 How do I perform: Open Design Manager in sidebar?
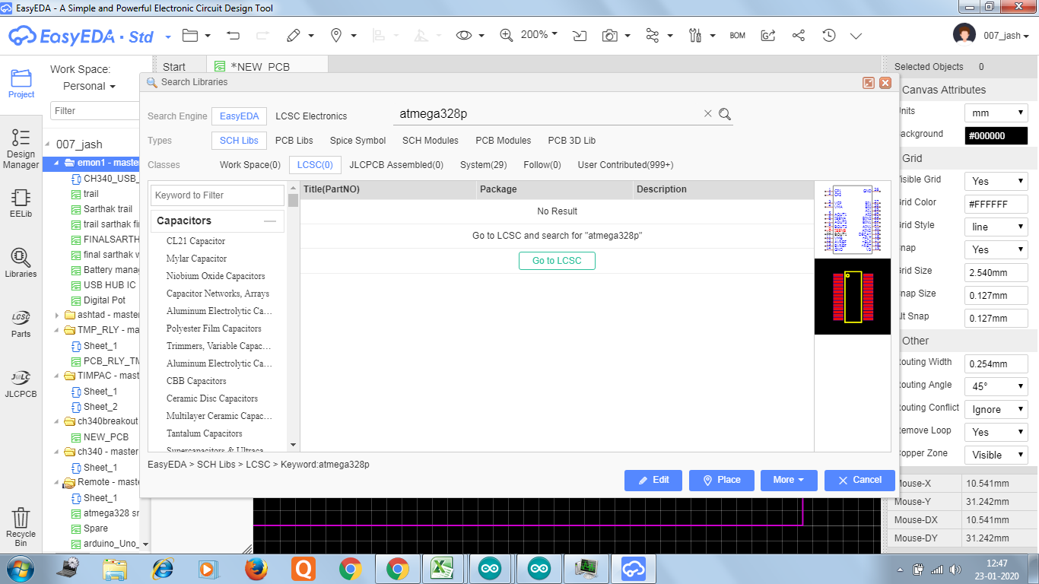(21, 149)
